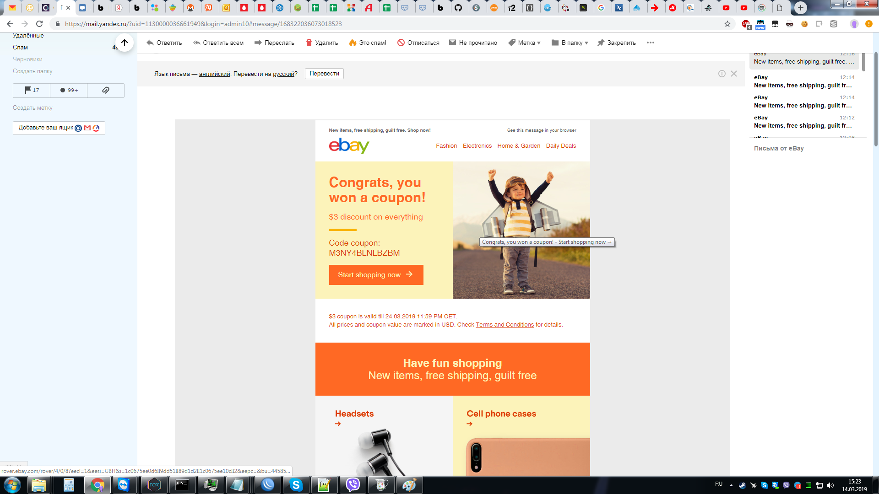The height and width of the screenshot is (494, 879).
Task: Open the В папку folder dropdown
Action: 570,43
